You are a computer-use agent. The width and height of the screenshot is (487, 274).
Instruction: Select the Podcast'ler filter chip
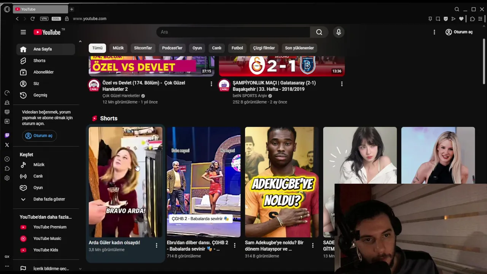[x=172, y=48]
